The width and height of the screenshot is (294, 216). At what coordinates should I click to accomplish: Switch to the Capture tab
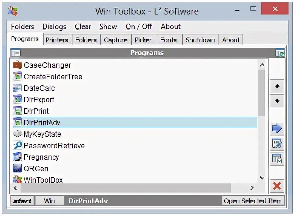[116, 40]
